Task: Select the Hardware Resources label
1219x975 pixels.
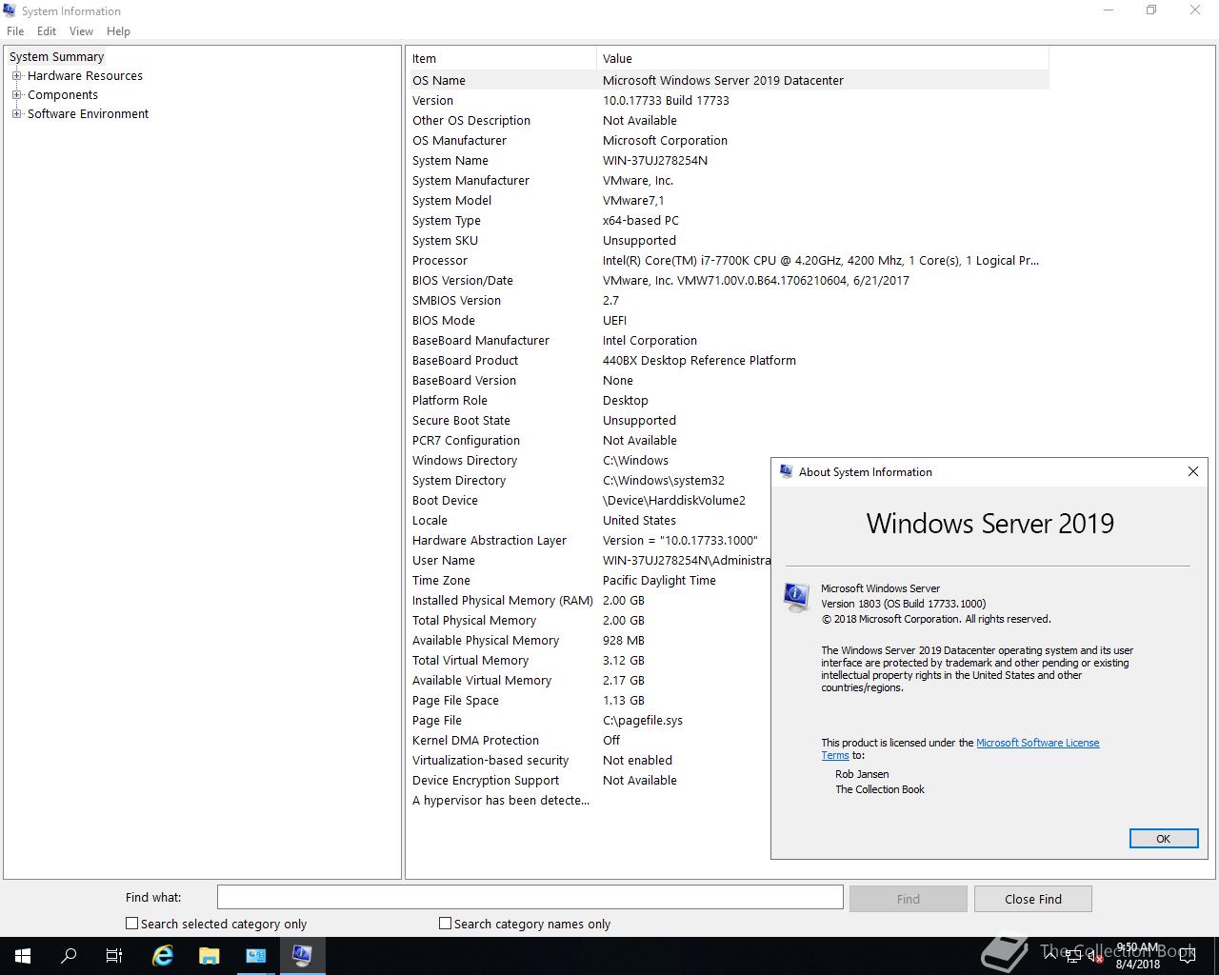Action: pyautogui.click(x=85, y=76)
